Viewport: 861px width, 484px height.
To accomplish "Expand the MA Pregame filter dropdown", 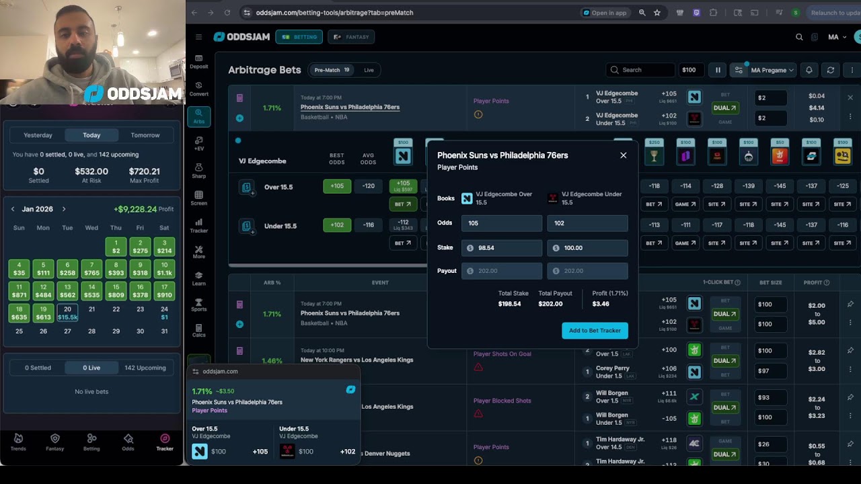I will click(772, 70).
